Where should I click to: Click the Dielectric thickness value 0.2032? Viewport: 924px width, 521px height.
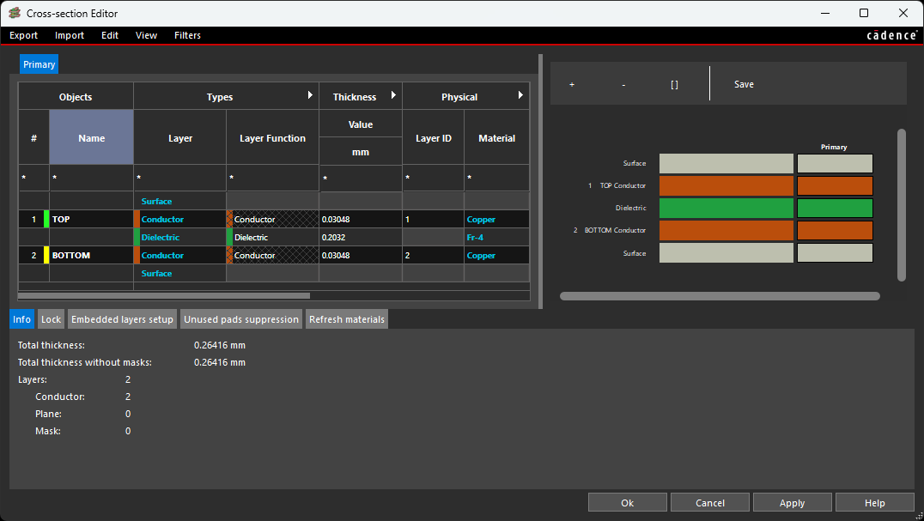(x=360, y=238)
